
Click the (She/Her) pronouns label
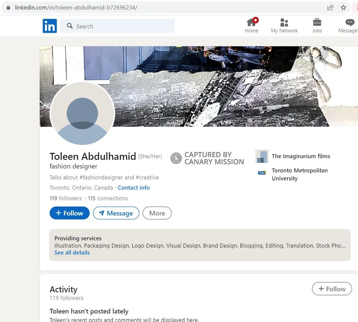coord(150,156)
